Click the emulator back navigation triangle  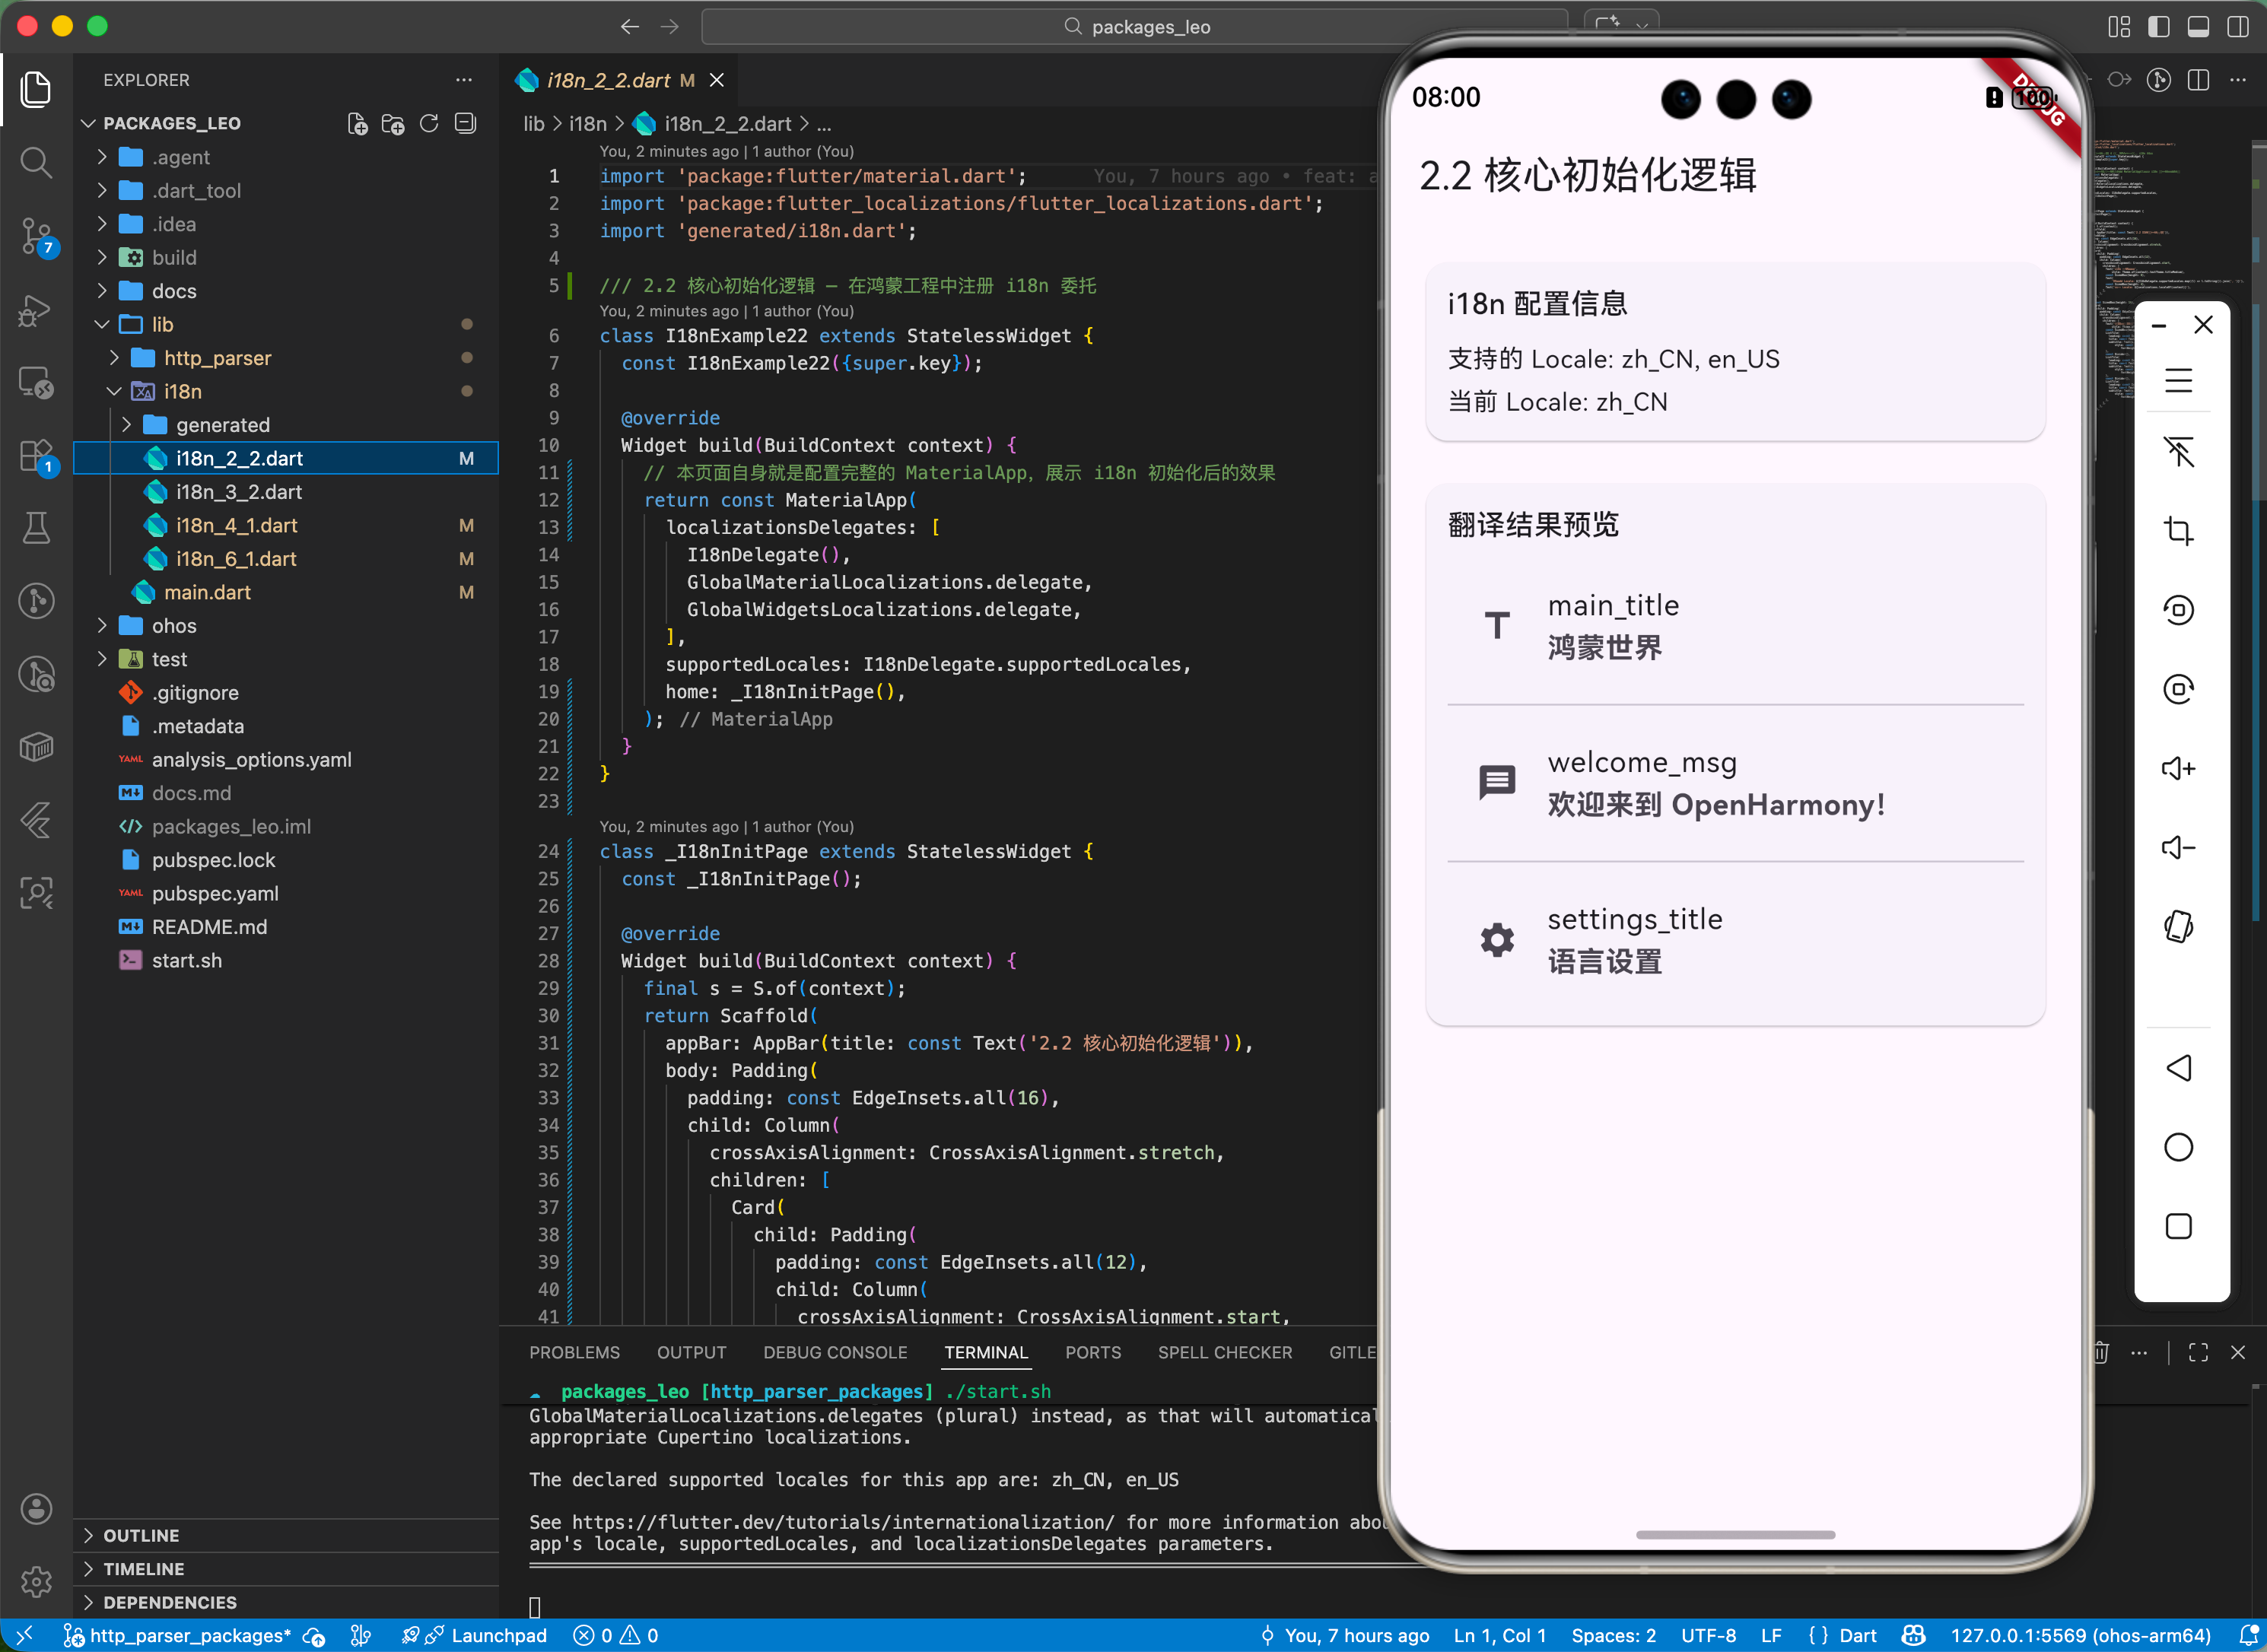coord(2178,1068)
